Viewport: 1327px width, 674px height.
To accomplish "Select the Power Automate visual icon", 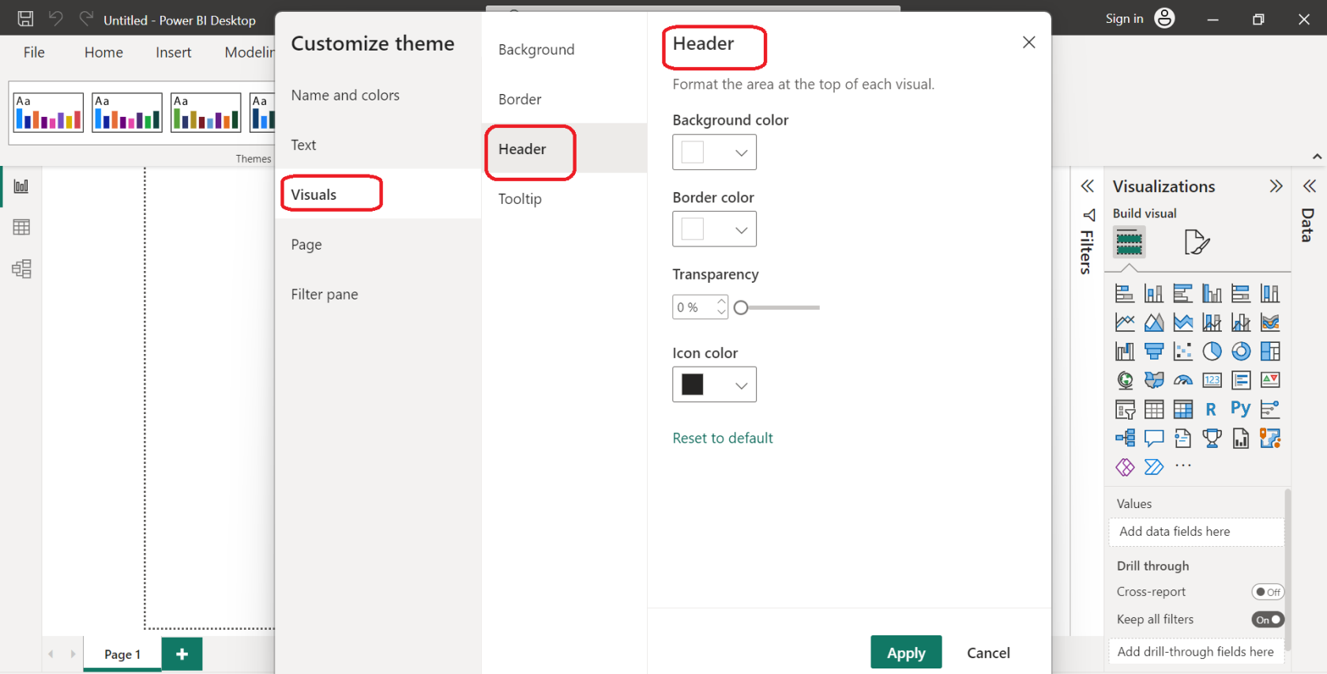I will 1154,467.
